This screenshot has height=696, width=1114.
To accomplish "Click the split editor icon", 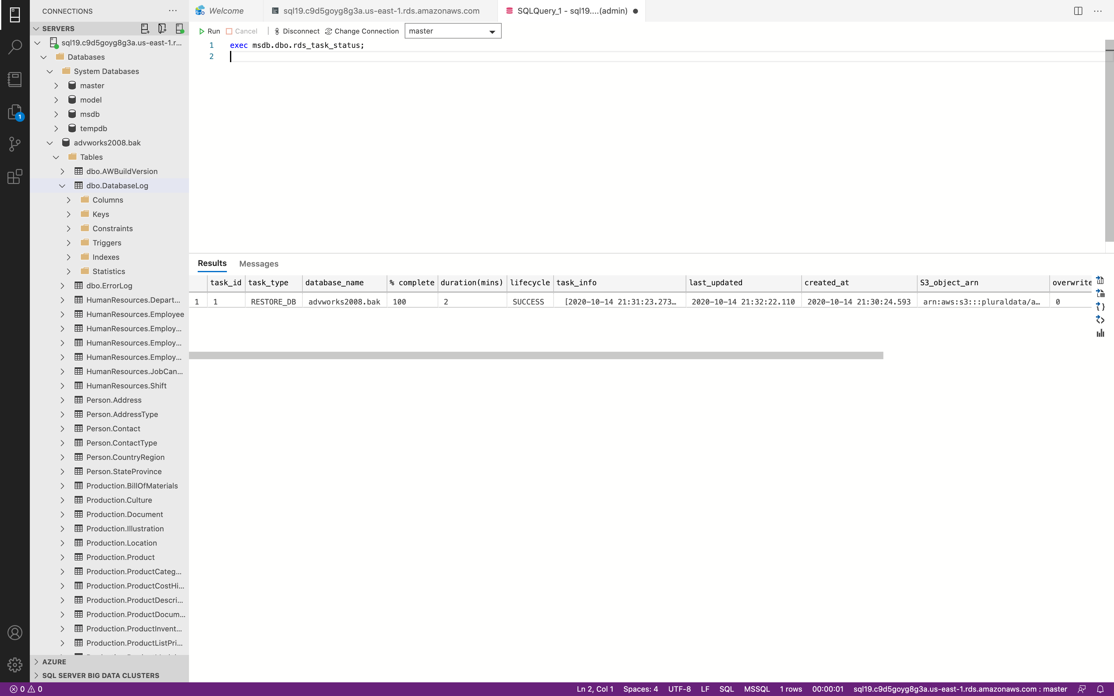I will pos(1078,11).
